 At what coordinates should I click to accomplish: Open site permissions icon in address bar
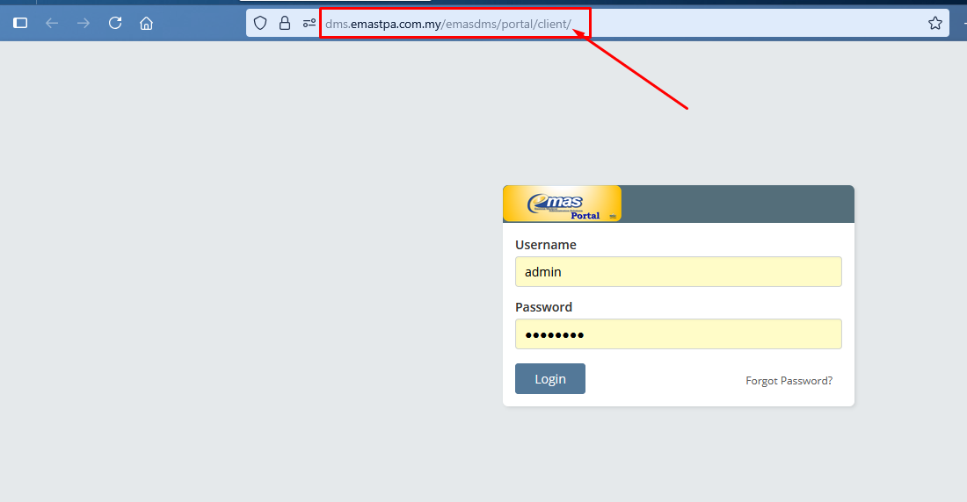pos(309,23)
